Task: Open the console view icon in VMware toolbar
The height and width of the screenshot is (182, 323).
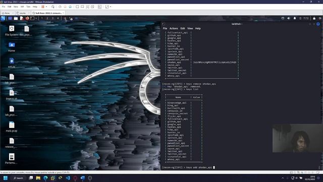Action: (x=100, y=7)
